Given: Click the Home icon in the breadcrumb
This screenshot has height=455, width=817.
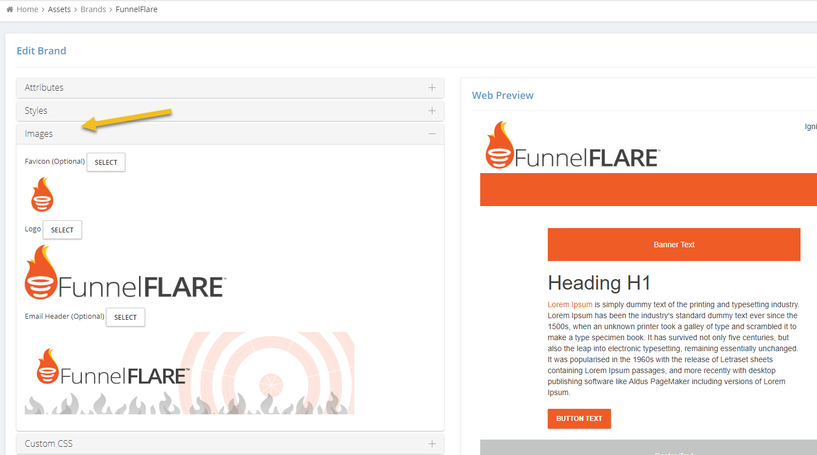Looking at the screenshot, I should click(9, 9).
